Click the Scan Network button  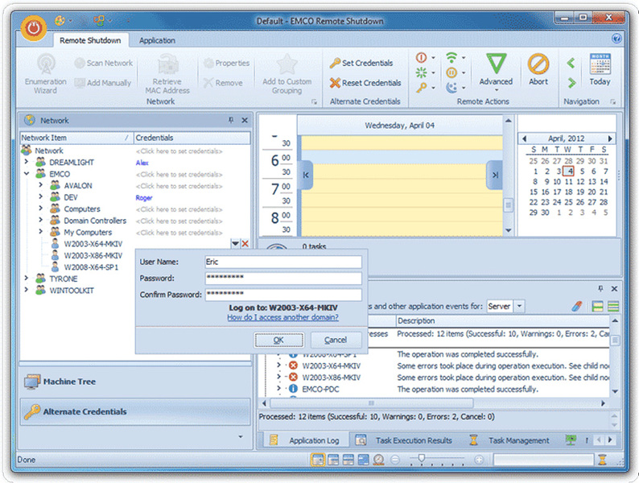pyautogui.click(x=104, y=63)
